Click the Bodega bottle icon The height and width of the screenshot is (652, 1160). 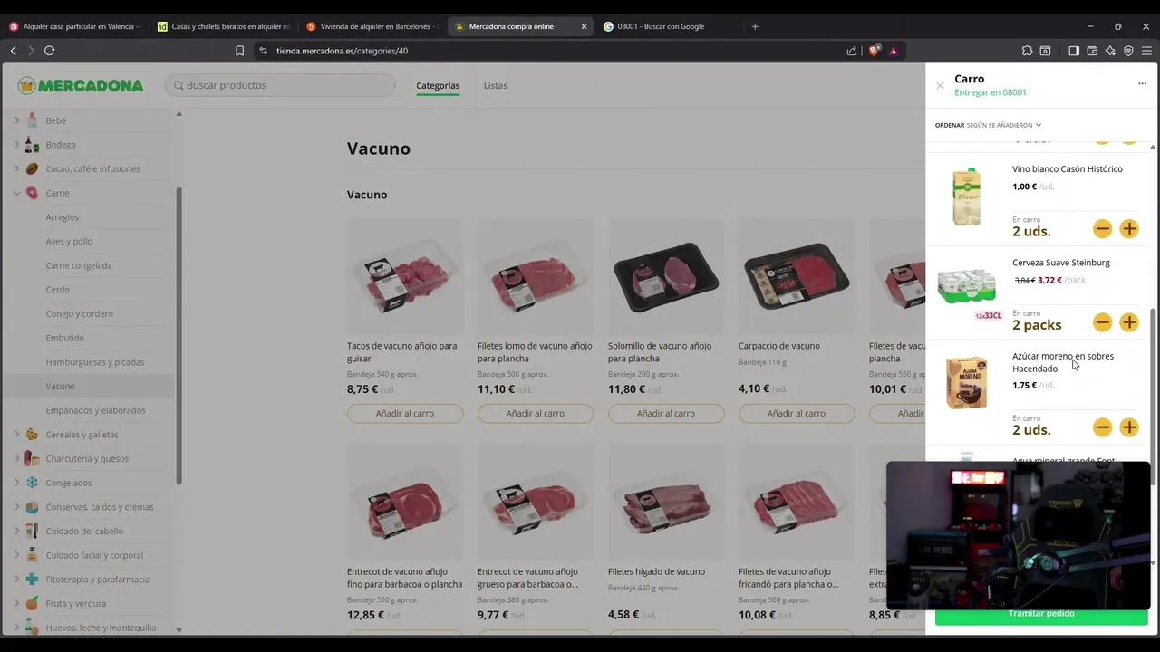click(x=33, y=145)
